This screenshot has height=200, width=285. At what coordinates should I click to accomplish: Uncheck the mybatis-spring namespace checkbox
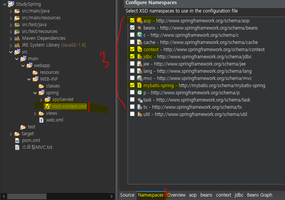pyautogui.click(x=132, y=85)
